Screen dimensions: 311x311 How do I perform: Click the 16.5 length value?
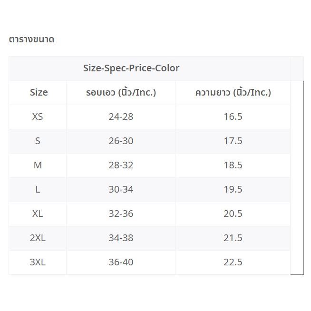233,117
